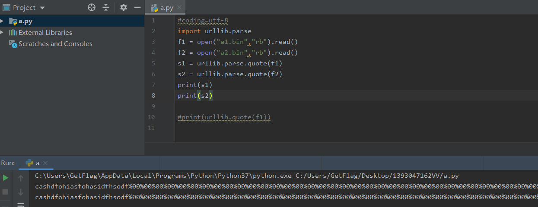Click the python.exe command path output line
The height and width of the screenshot is (207, 538).
coord(247,176)
